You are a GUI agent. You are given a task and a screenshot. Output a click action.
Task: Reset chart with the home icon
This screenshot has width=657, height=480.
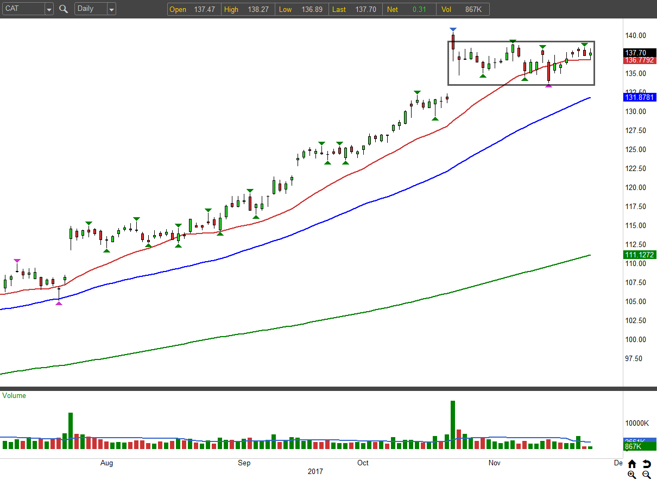tap(632, 464)
